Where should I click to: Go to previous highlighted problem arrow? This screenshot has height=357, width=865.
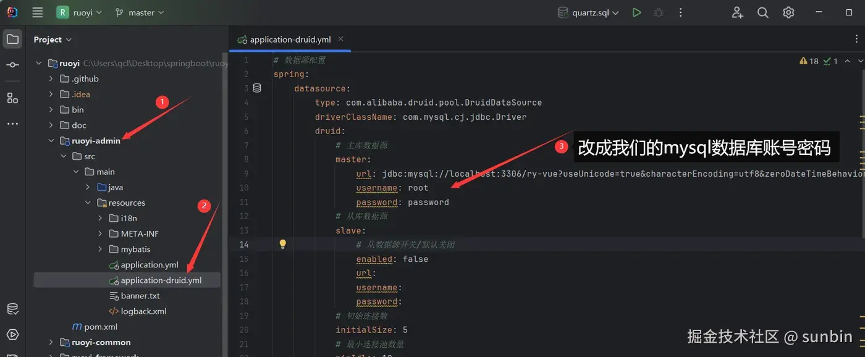(846, 61)
